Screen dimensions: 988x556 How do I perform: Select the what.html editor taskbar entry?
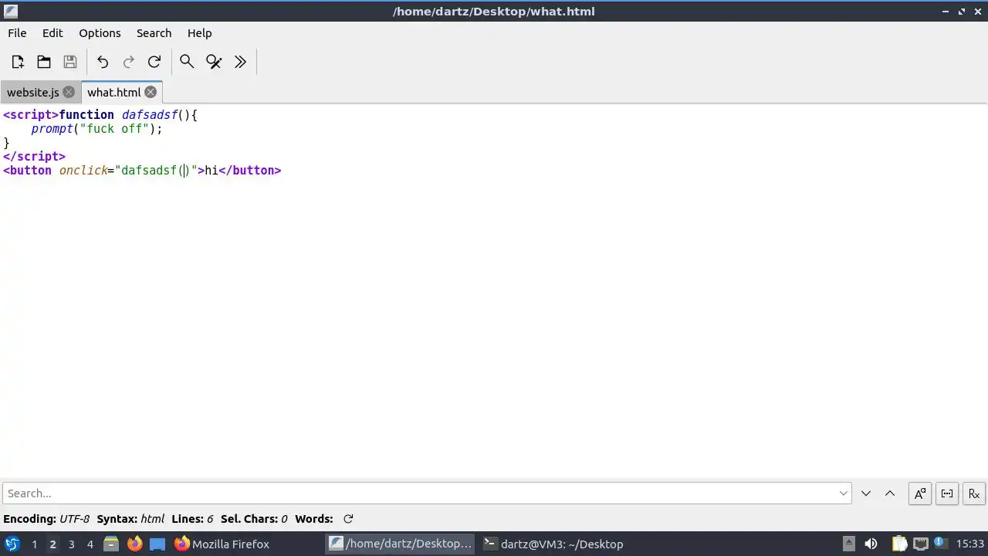click(400, 544)
